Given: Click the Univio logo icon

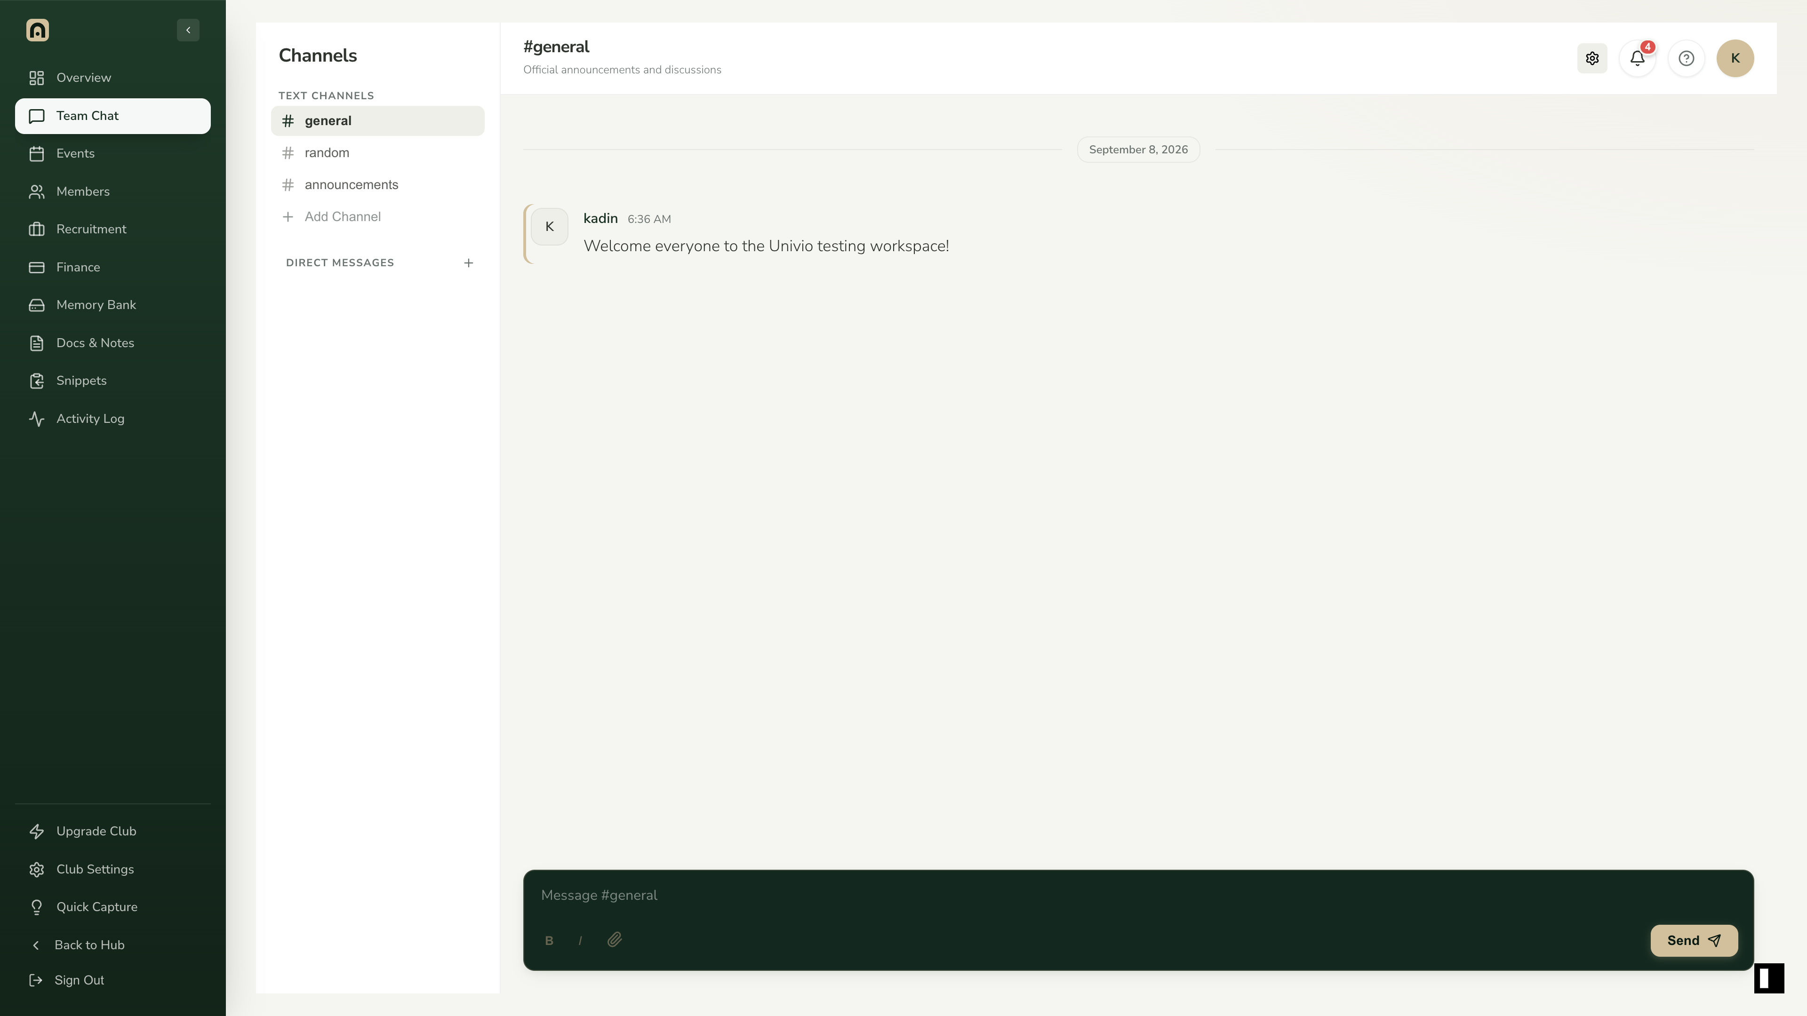Looking at the screenshot, I should (x=37, y=30).
